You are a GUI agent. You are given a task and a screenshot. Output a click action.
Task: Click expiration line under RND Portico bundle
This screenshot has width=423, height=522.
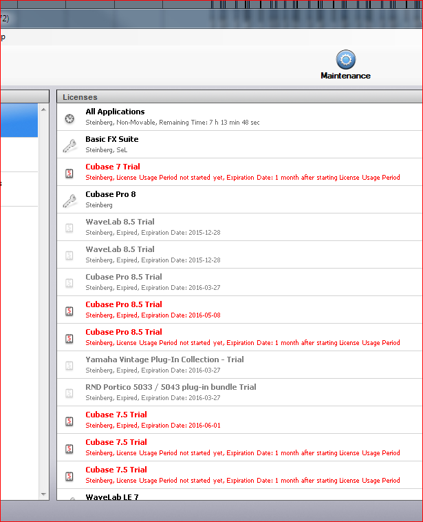[x=153, y=398]
